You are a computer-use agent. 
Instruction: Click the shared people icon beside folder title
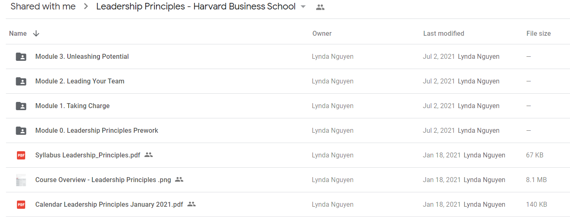coord(320,7)
